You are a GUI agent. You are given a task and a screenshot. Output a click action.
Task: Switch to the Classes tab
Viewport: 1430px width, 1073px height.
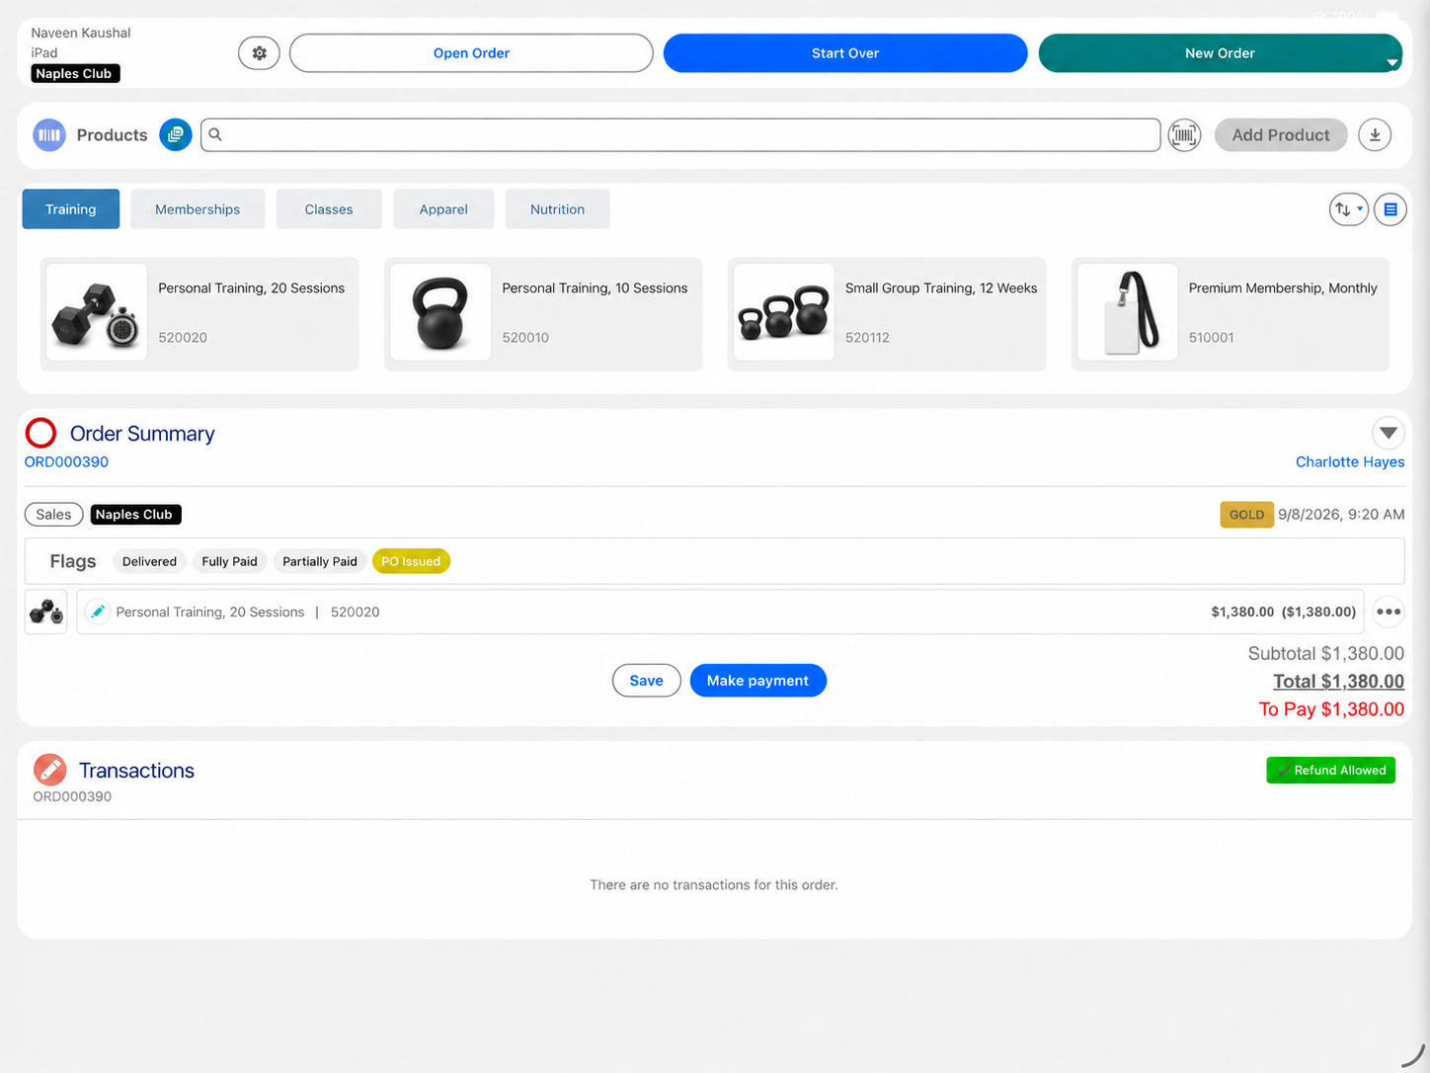pos(329,209)
